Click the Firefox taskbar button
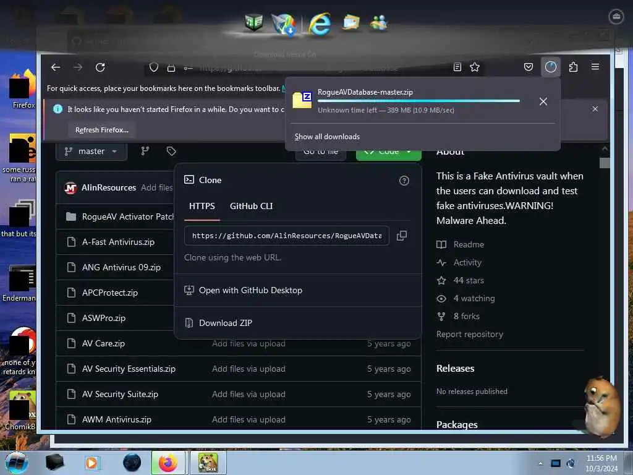This screenshot has width=633, height=475. tap(168, 463)
